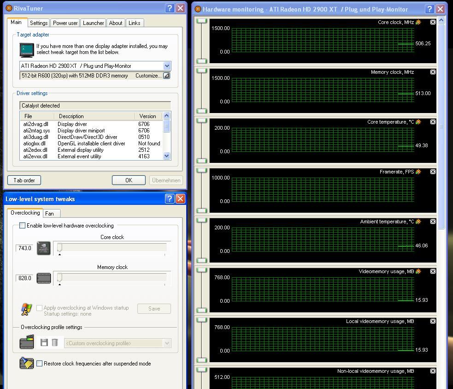
Task: Click the trash can delete profile icon
Action: coord(54,342)
